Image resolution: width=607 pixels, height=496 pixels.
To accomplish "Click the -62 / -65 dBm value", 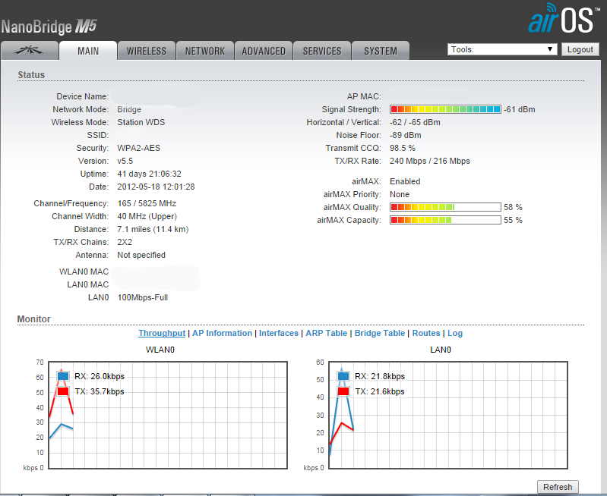I will pos(415,122).
